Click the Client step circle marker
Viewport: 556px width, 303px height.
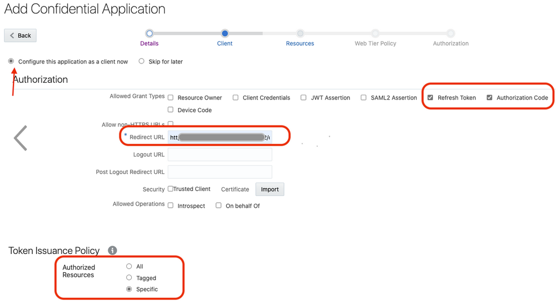tap(224, 33)
